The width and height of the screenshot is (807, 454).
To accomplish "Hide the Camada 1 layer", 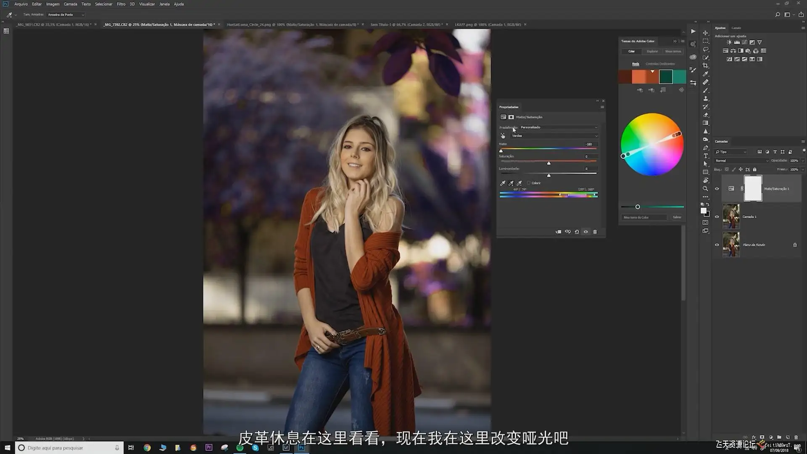I will click(x=717, y=217).
